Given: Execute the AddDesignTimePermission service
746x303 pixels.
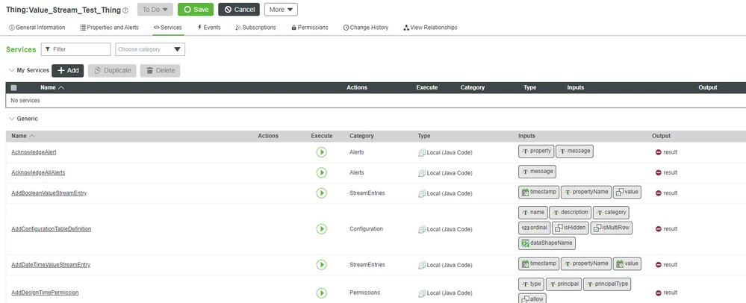Looking at the screenshot, I should 322,293.
